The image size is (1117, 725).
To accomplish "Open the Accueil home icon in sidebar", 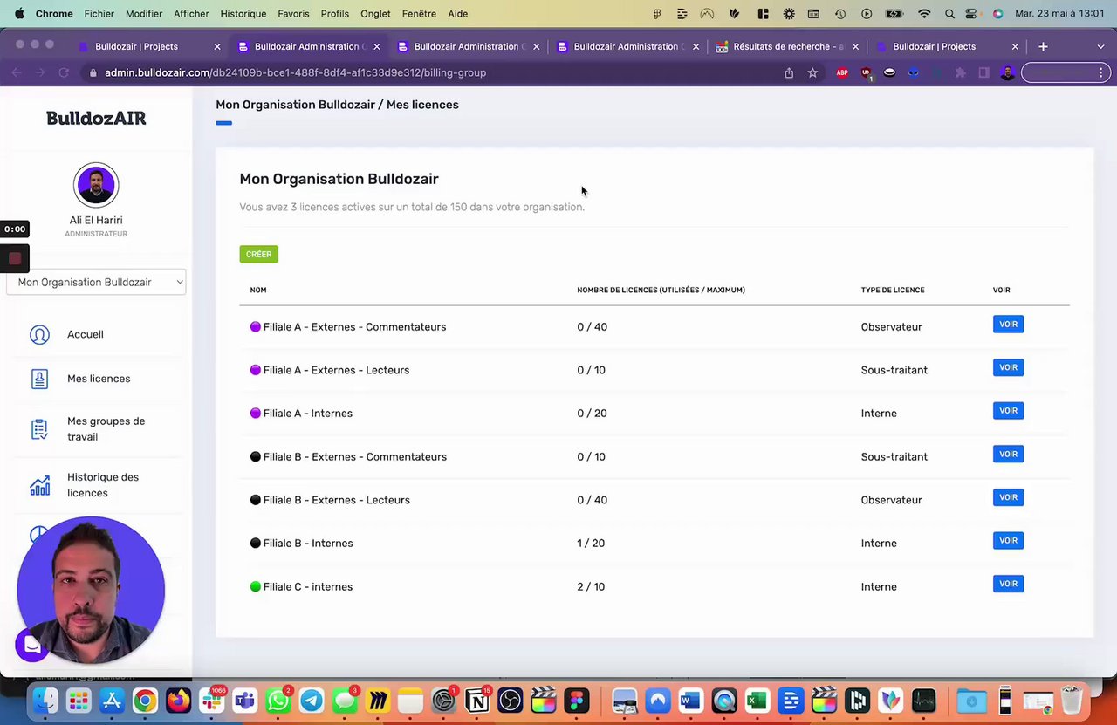I will click(x=39, y=335).
